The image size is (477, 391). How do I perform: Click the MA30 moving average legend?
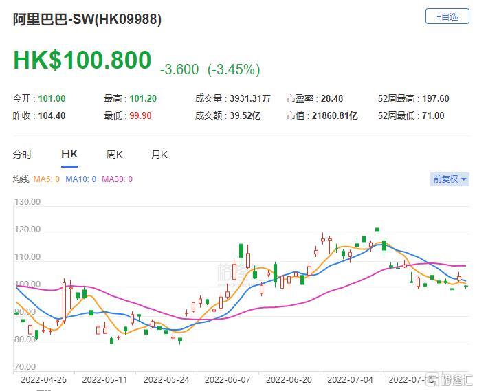(x=117, y=179)
